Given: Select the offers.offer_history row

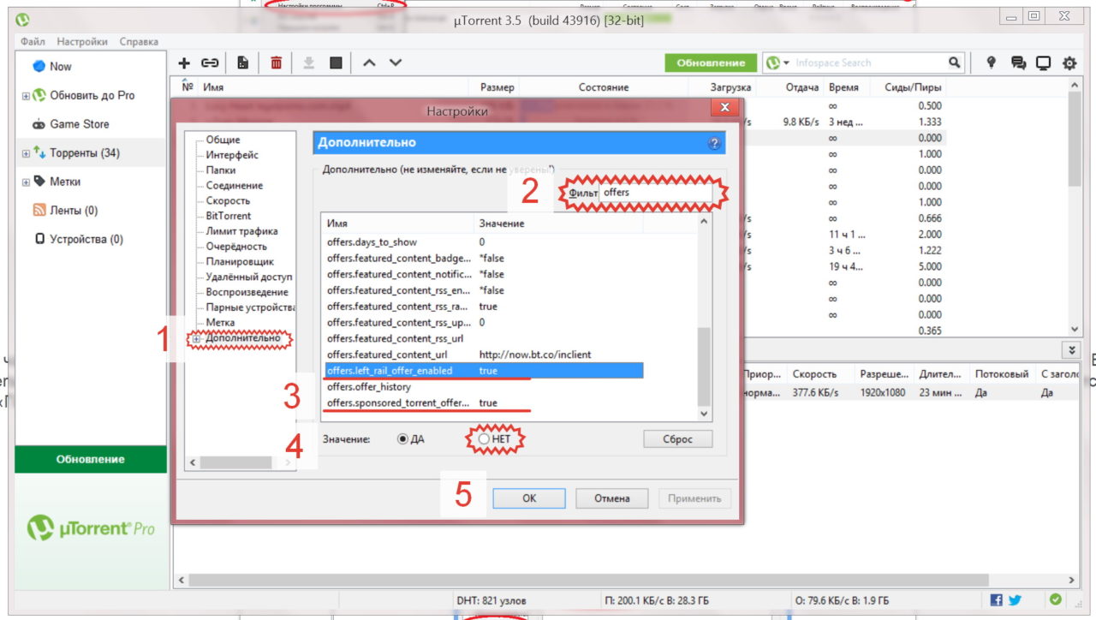Looking at the screenshot, I should (x=483, y=387).
